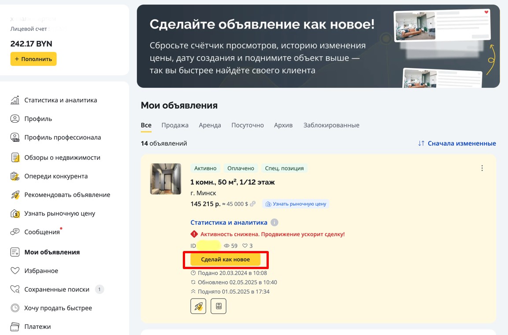Click info icon next to Статистика и аналитика
The width and height of the screenshot is (508, 335).
(274, 222)
